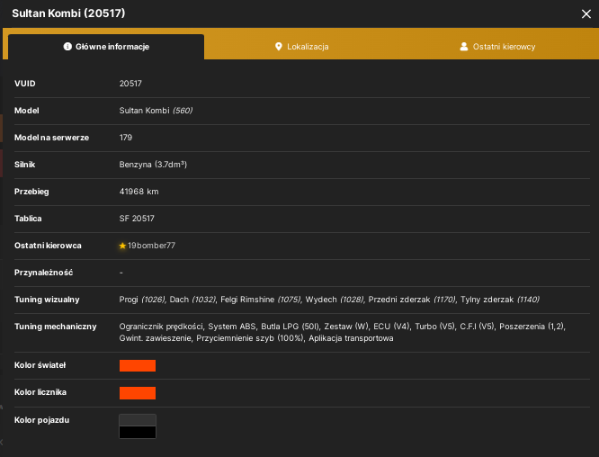This screenshot has height=457, width=599.
Task: Click the Dach (1032) entry
Action: pos(192,300)
